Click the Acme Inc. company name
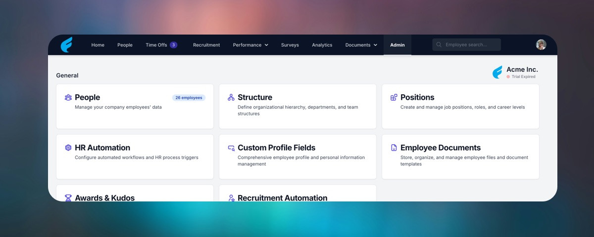 (x=522, y=70)
